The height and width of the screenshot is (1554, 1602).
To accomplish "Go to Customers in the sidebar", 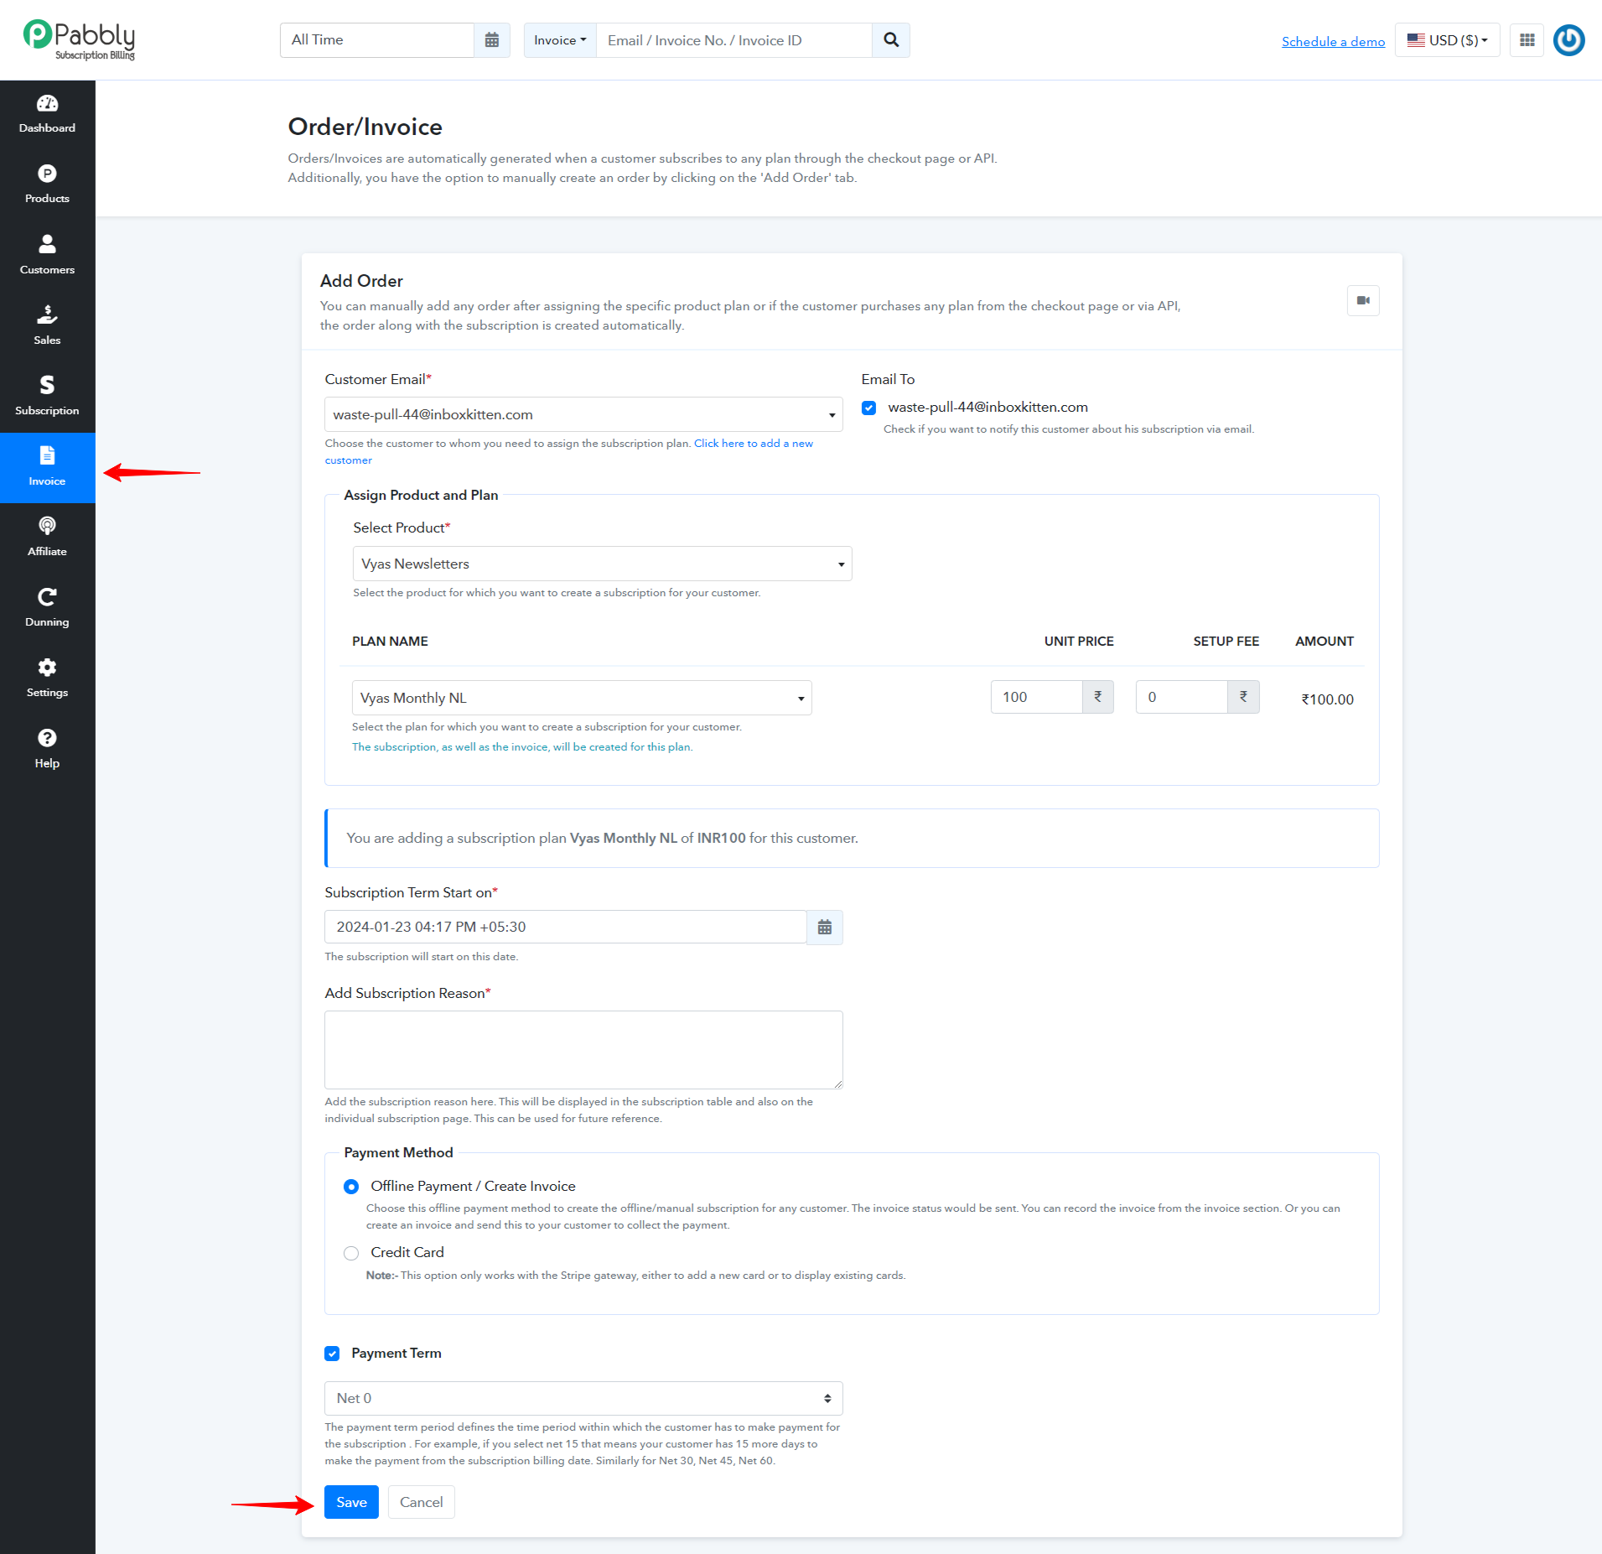I will pos(47,256).
